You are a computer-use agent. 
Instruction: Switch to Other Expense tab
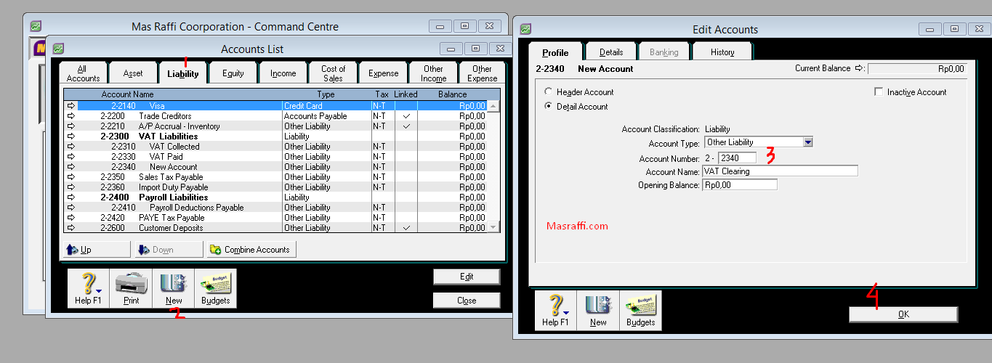coord(483,73)
